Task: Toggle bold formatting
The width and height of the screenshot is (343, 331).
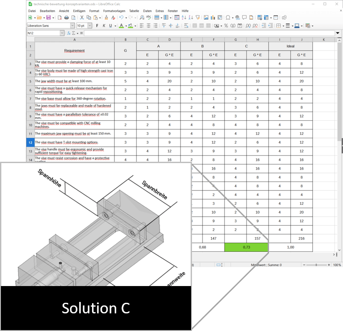Action: (97, 26)
